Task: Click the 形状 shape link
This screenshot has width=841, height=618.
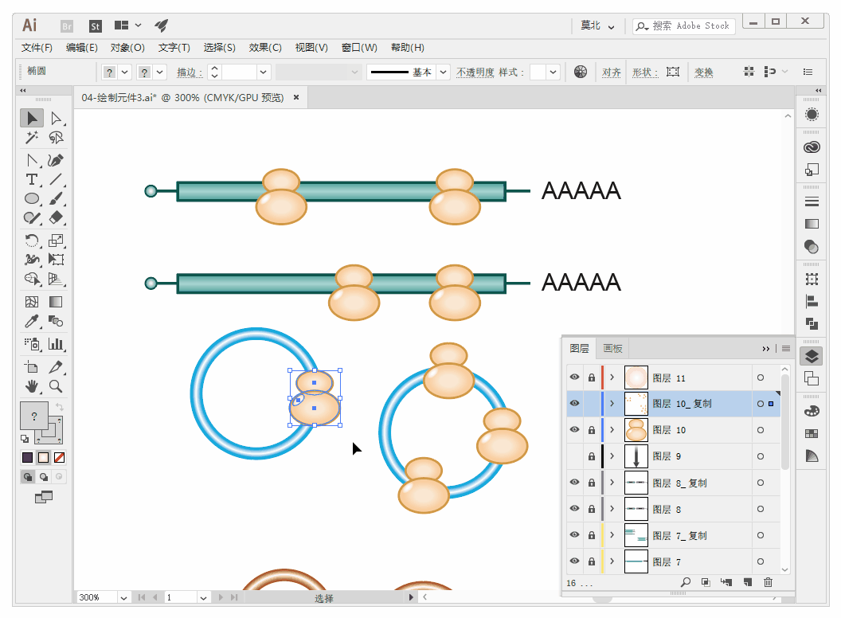Action: click(x=645, y=72)
